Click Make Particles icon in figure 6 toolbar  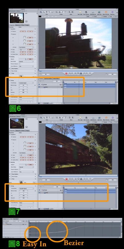click(x=106, y=12)
